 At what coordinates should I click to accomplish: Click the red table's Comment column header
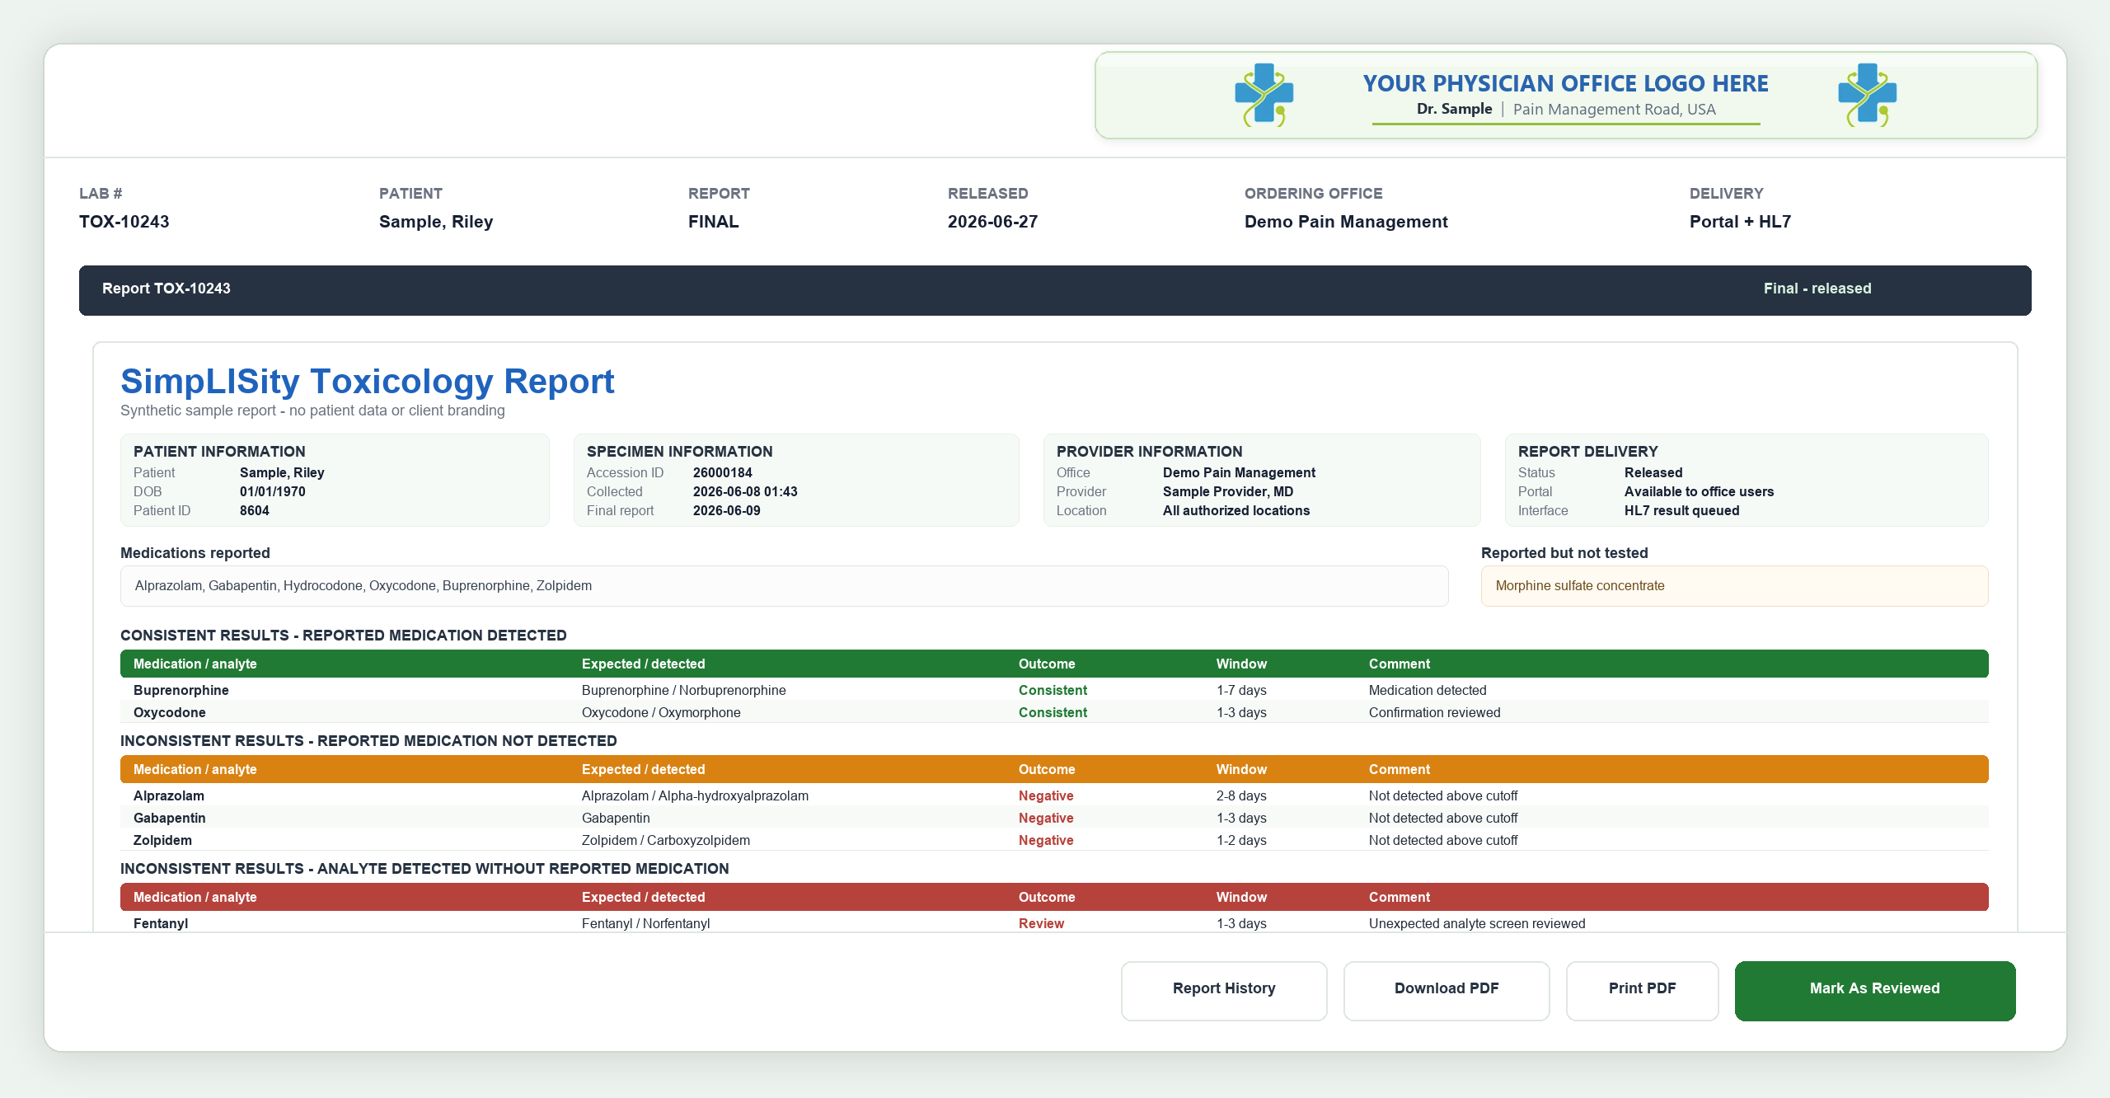coord(1400,897)
